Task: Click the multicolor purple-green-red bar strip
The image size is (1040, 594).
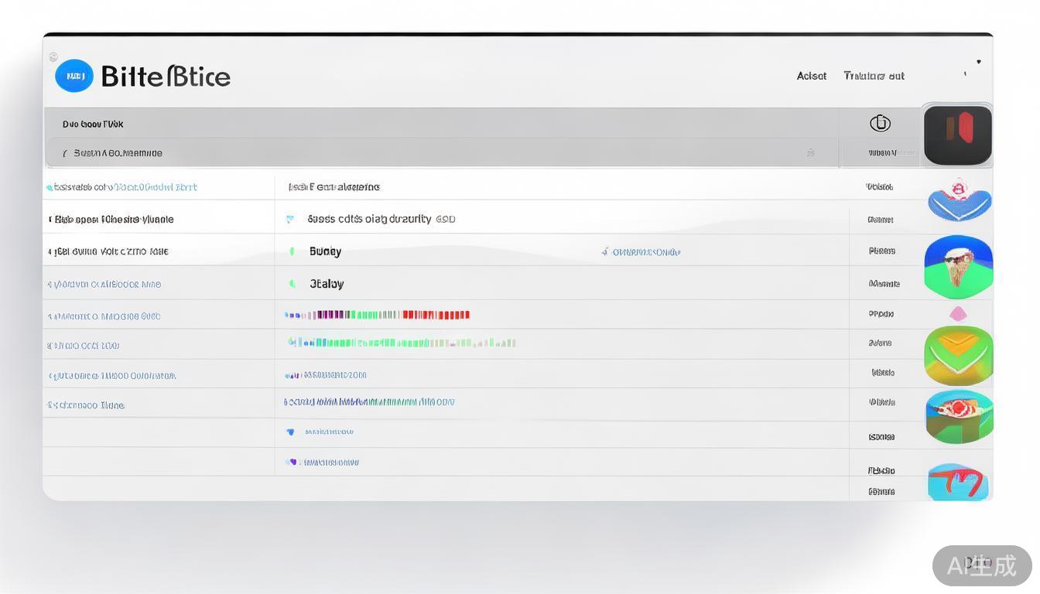Action: (x=378, y=315)
